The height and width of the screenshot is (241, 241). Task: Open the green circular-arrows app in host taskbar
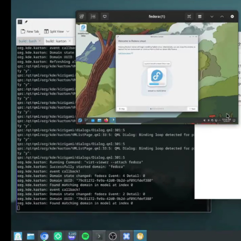click(x=58, y=236)
